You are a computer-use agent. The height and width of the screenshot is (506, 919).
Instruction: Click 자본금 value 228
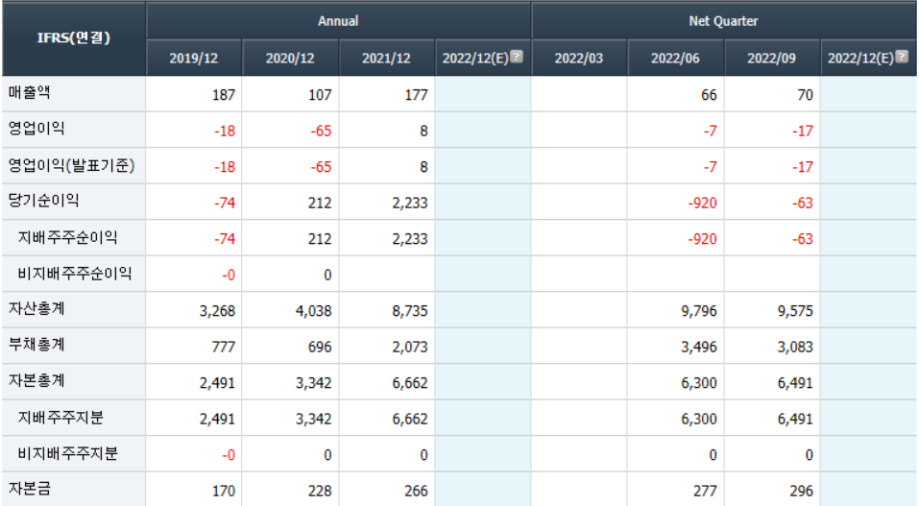click(320, 491)
